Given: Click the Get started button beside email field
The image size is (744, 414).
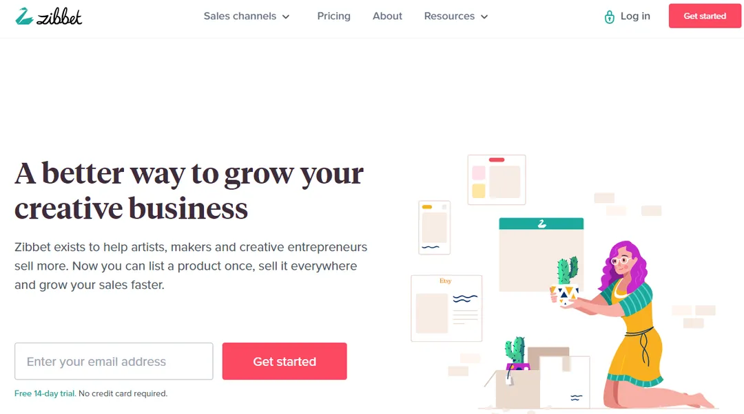Looking at the screenshot, I should pyautogui.click(x=285, y=361).
